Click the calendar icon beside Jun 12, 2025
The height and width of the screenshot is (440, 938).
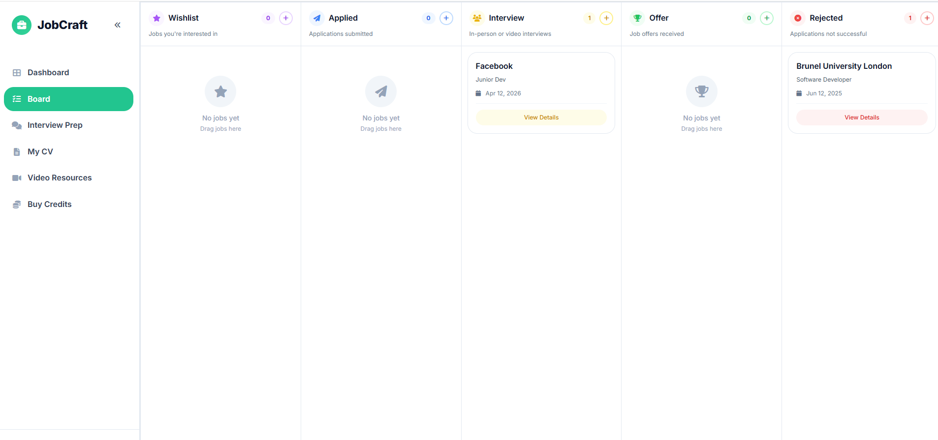[x=799, y=93]
